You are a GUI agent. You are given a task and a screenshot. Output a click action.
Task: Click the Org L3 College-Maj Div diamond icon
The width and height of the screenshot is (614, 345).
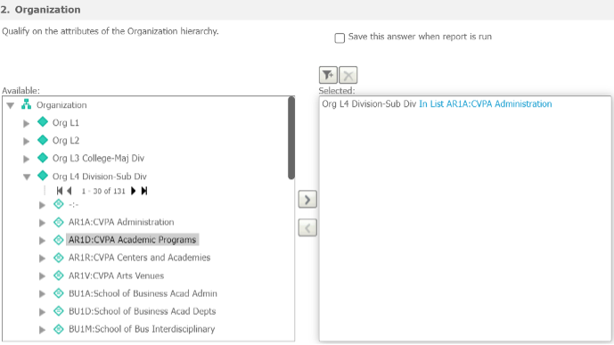(x=43, y=158)
